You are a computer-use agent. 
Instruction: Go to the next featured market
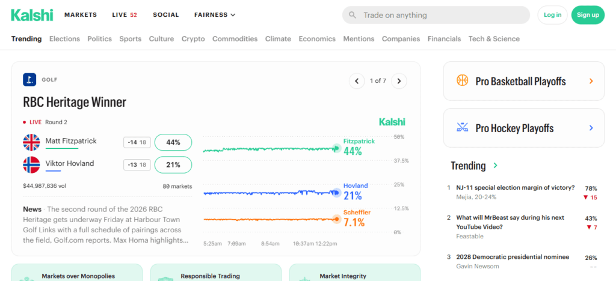(399, 81)
